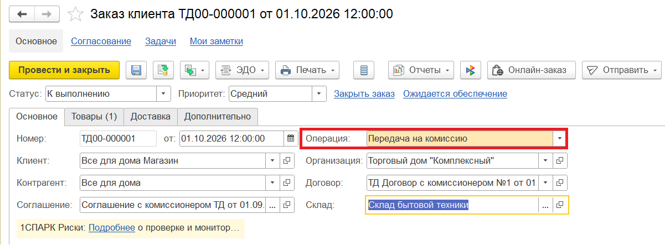Click the Провести и закрыть button
Viewport: 665px width, 245px height.
(x=64, y=70)
